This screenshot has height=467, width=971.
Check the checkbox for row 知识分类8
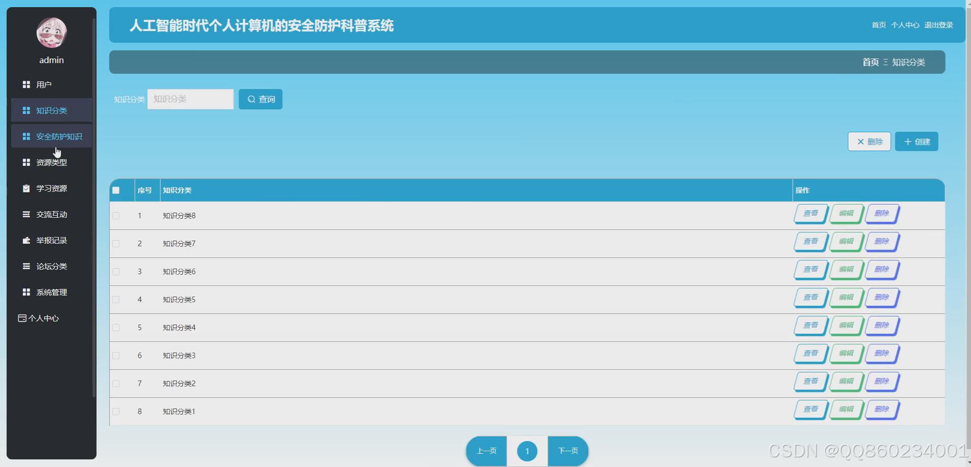click(x=116, y=216)
